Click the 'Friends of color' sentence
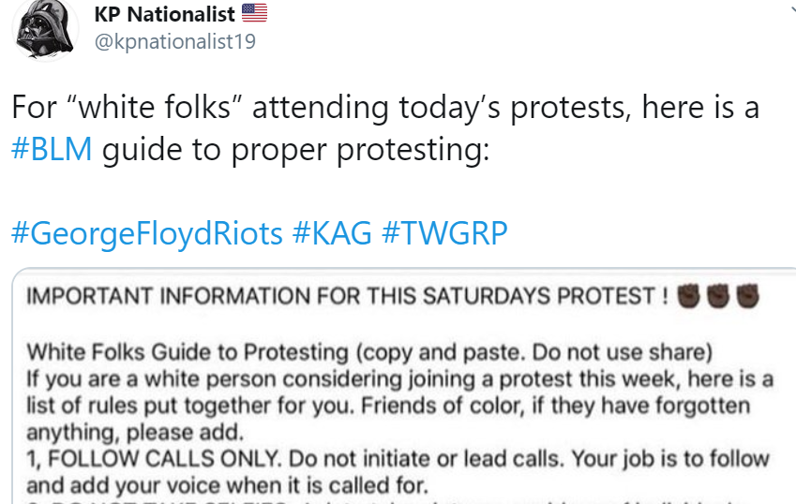796x504 pixels. pos(555,406)
